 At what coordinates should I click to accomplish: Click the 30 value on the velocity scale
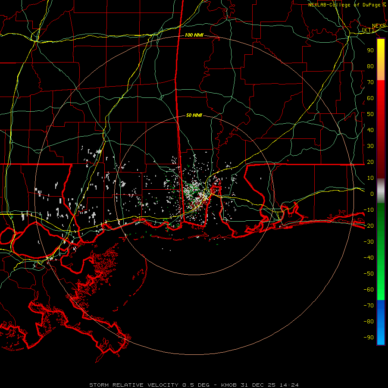(370, 146)
